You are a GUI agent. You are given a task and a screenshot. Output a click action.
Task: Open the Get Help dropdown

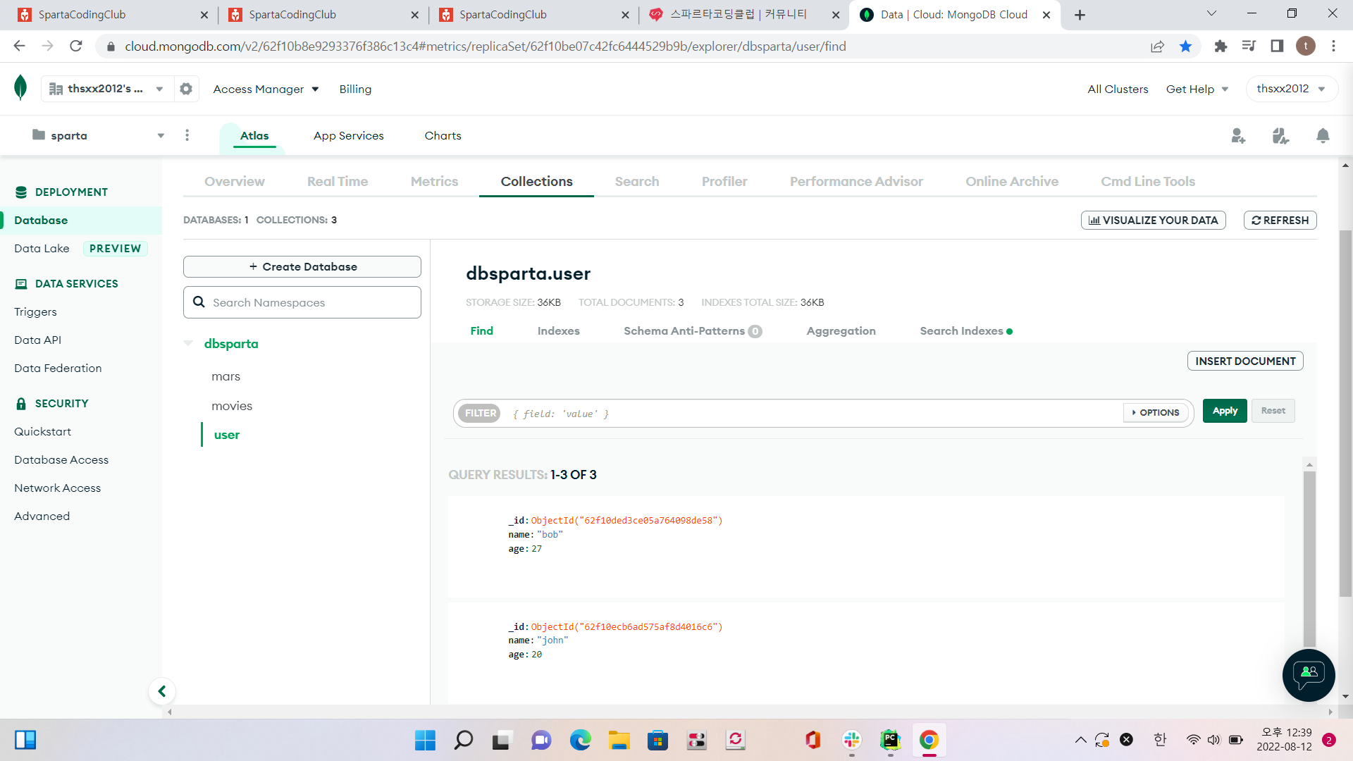[x=1197, y=89]
